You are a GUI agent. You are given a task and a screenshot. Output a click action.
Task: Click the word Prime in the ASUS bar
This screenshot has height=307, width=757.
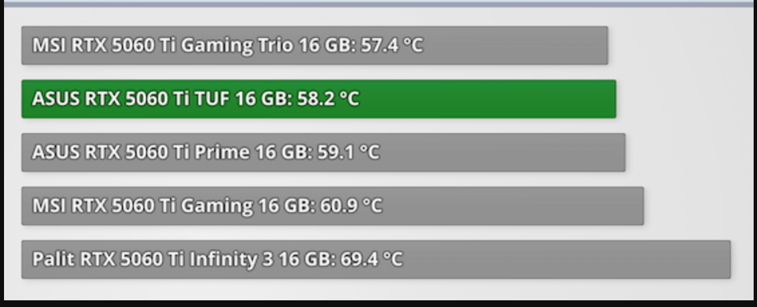(x=222, y=152)
